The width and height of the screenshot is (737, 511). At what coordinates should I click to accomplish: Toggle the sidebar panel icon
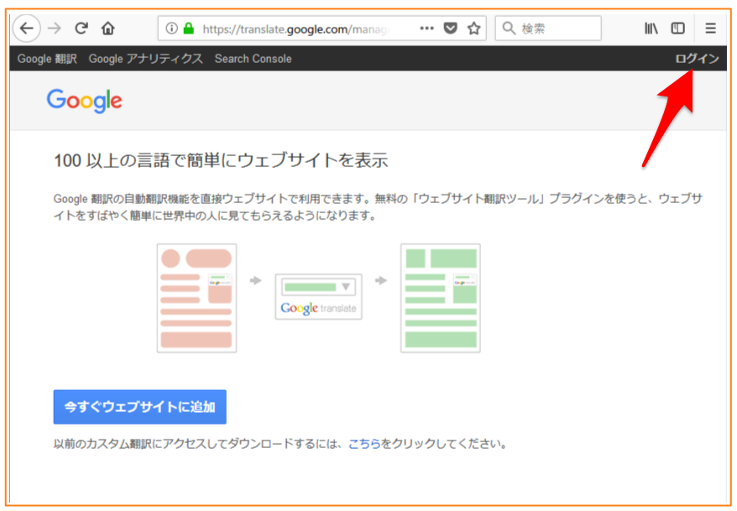coord(677,29)
